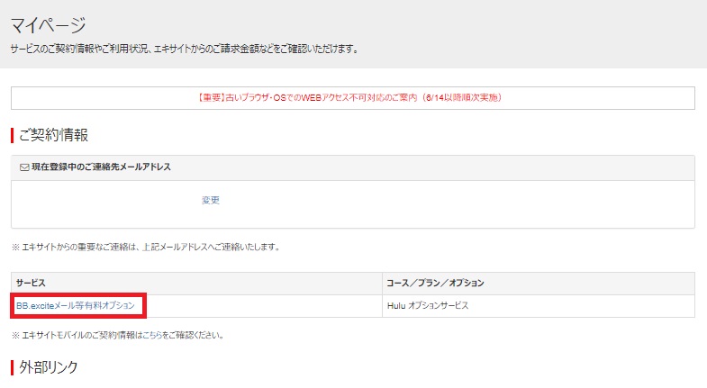Image resolution: width=707 pixels, height=388 pixels.
Task: Click the red highlight box border around the BB.excite link
Action: point(145,306)
